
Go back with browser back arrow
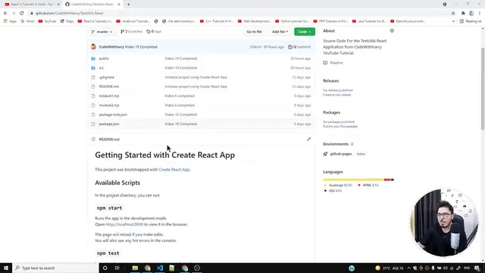coord(5,14)
